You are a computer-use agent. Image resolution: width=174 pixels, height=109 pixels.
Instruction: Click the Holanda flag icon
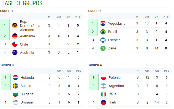point(15,77)
